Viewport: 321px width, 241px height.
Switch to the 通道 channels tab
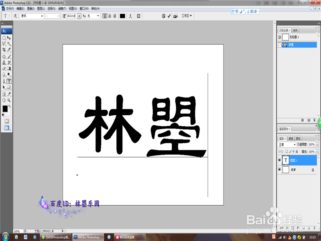click(x=291, y=138)
